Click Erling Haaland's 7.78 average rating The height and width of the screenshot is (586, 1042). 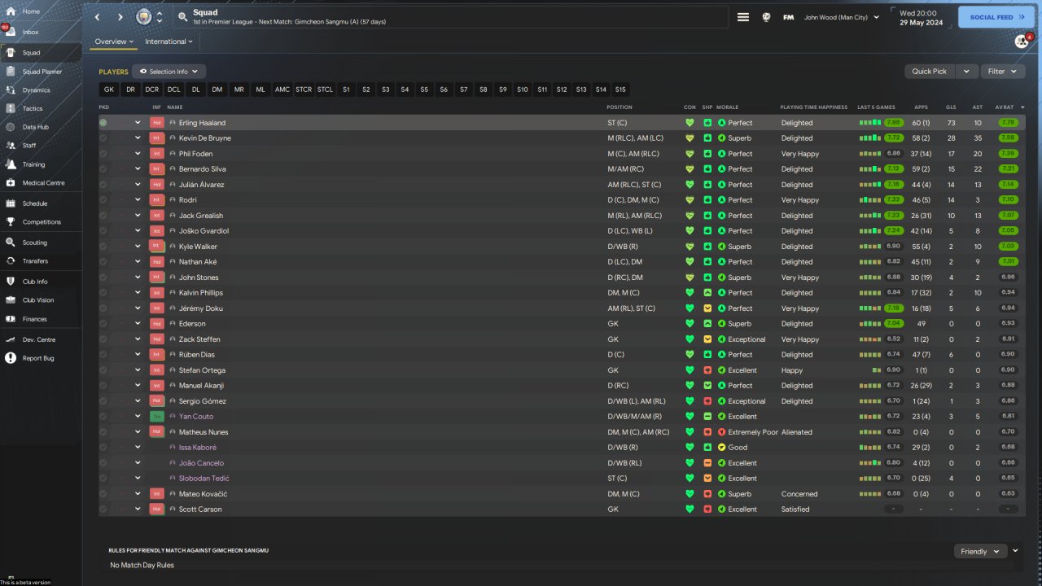[1009, 123]
